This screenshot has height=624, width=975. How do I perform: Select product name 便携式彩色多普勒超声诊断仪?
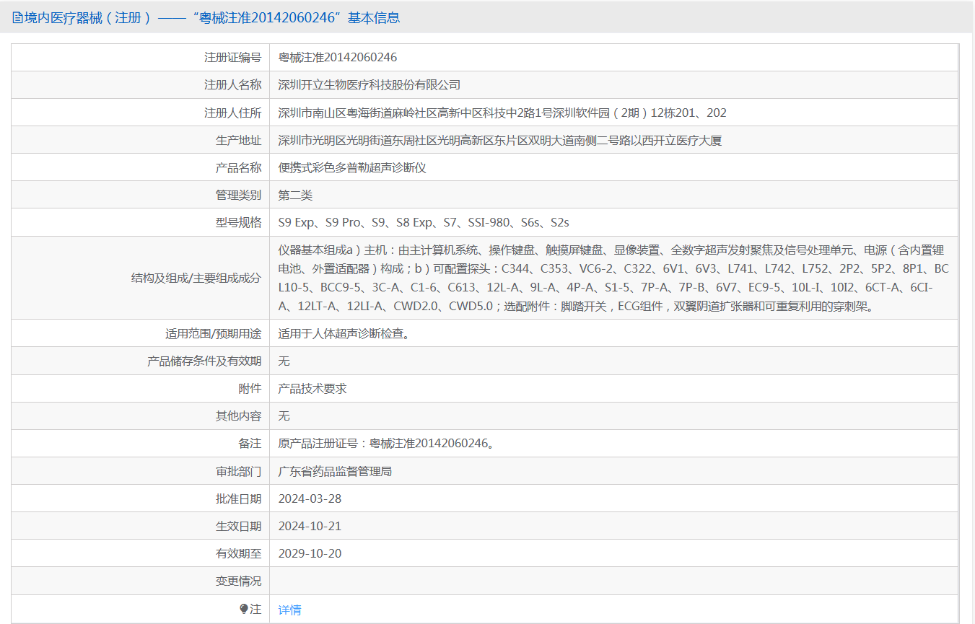(353, 168)
